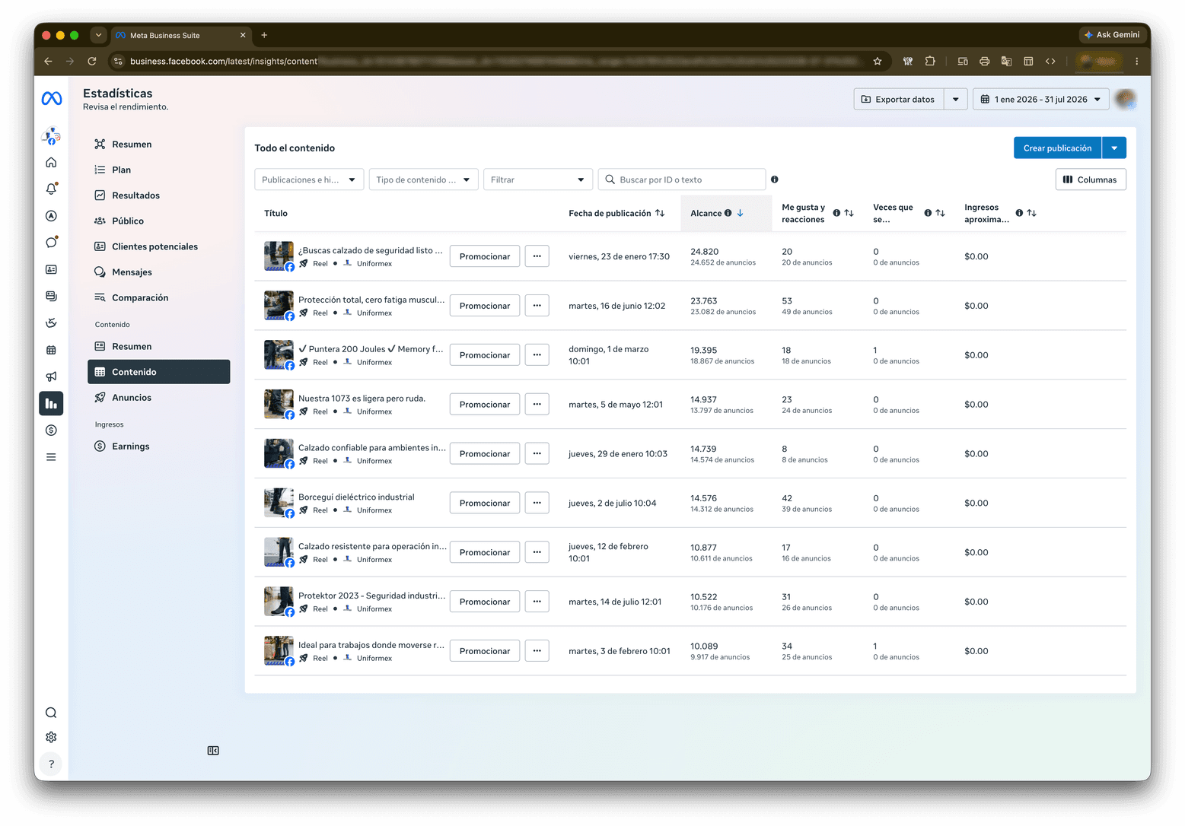The image size is (1185, 826).
Task: Open thumbnail of Nuestra 1073 es ligera reel
Action: 279,404
